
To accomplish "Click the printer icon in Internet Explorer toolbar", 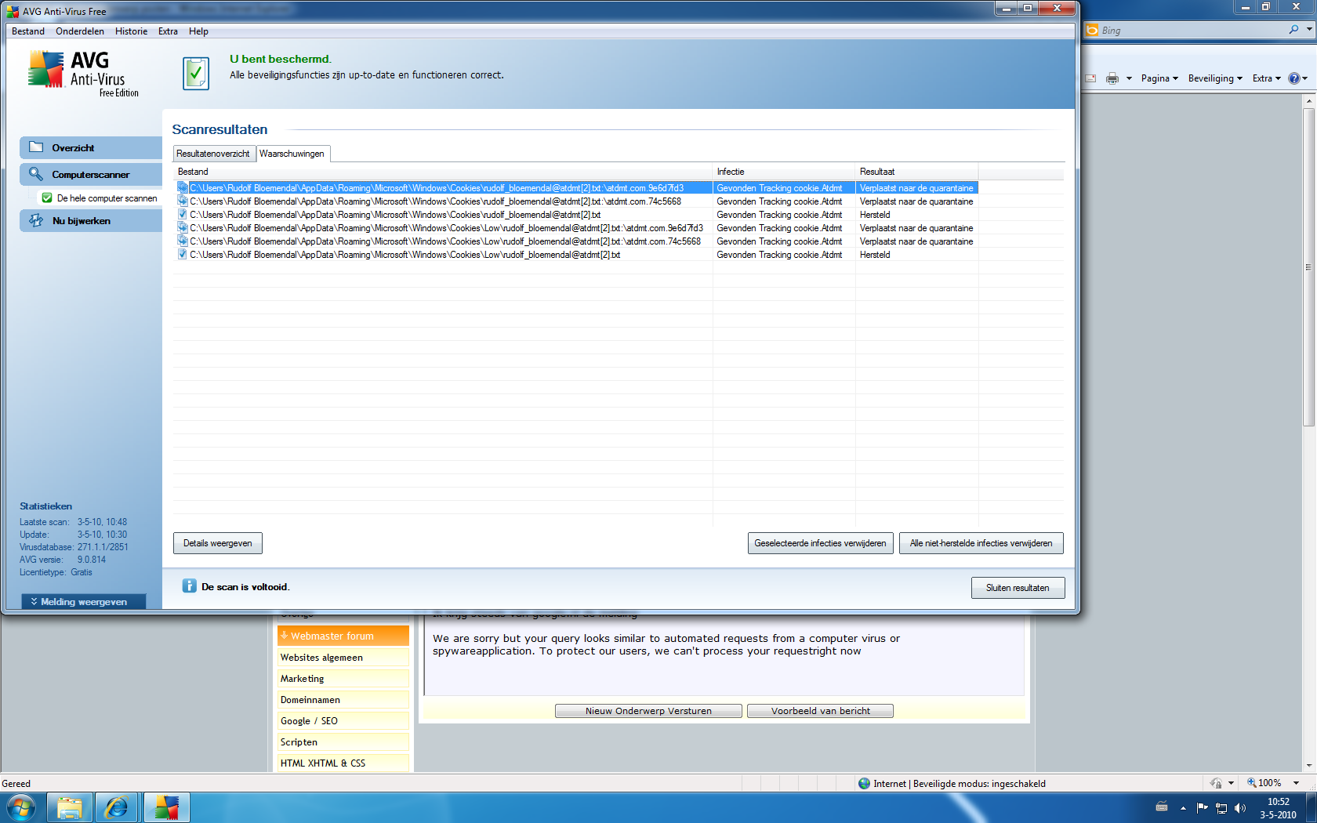I will pyautogui.click(x=1112, y=78).
